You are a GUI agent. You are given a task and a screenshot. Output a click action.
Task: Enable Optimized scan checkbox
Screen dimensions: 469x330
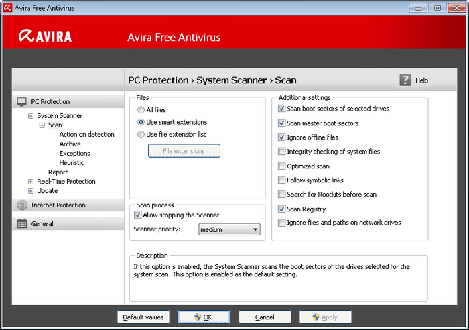click(x=281, y=166)
